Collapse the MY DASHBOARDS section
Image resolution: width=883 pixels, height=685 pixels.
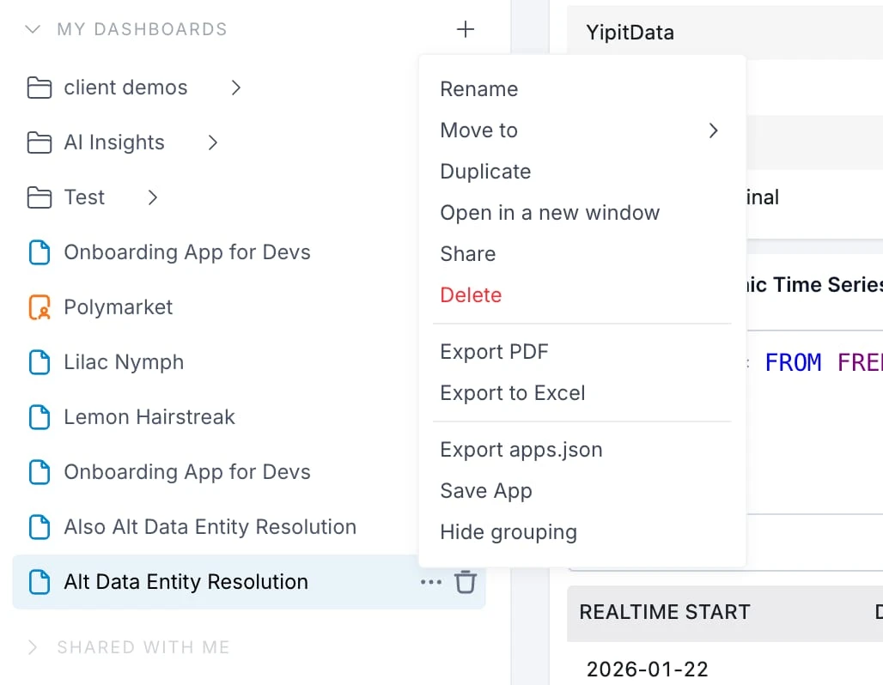pos(33,29)
